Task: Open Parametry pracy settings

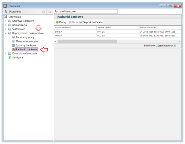Action: coord(25,37)
